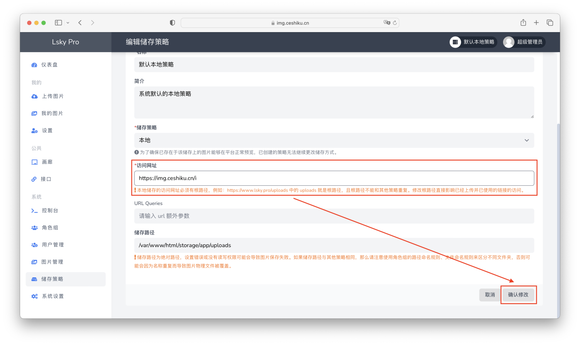Open the 超级管理员 user menu
Viewport: 580px width, 345px height.
pyautogui.click(x=524, y=42)
